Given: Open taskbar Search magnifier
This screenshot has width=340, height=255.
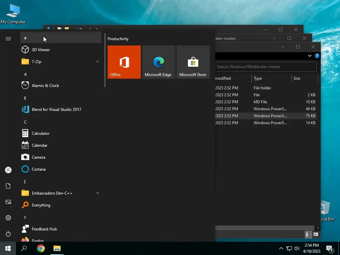Looking at the screenshot, I should tap(24, 248).
